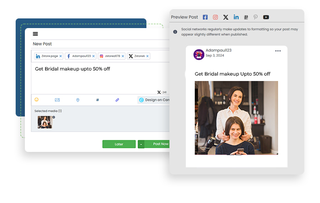Select the Pinterest preview icon
320x203 pixels.
point(256,17)
